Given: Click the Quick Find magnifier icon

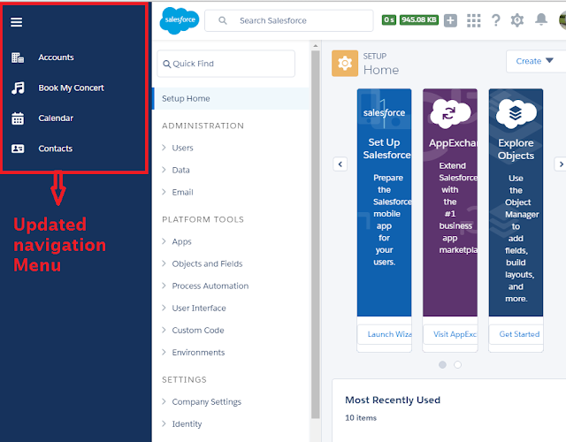Looking at the screenshot, I should (x=166, y=64).
